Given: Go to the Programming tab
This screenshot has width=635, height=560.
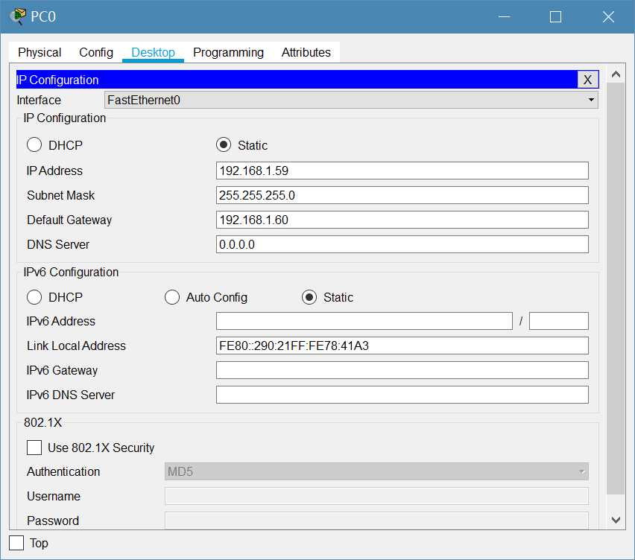Looking at the screenshot, I should pyautogui.click(x=228, y=52).
